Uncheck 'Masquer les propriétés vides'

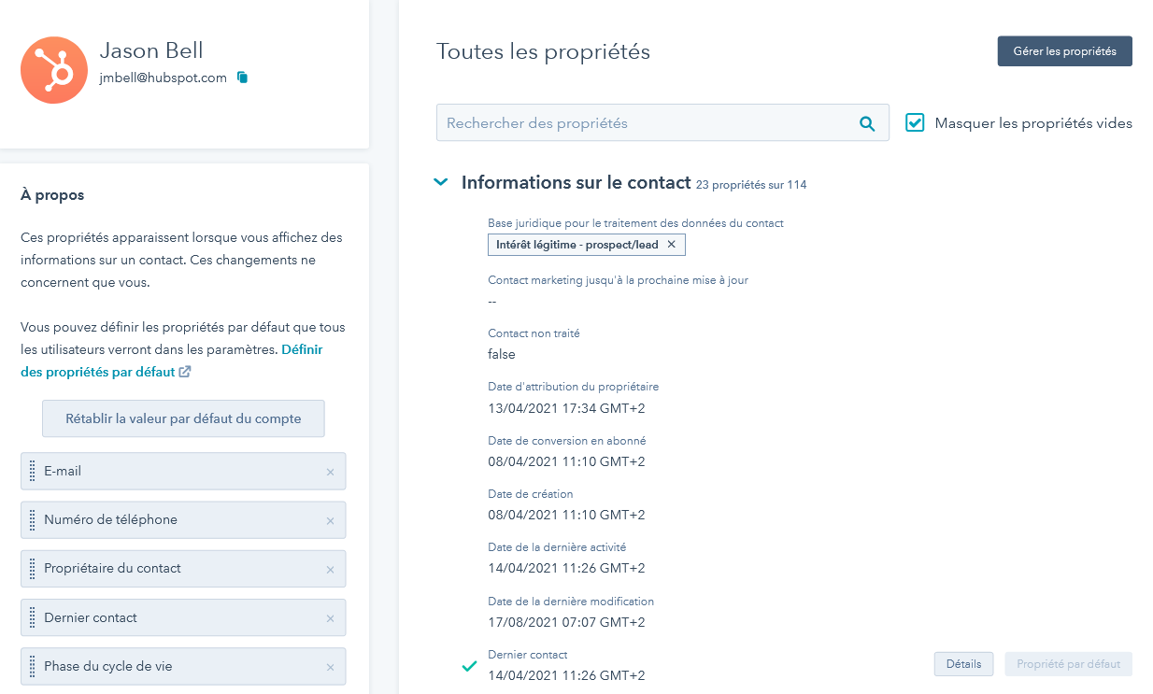click(914, 122)
